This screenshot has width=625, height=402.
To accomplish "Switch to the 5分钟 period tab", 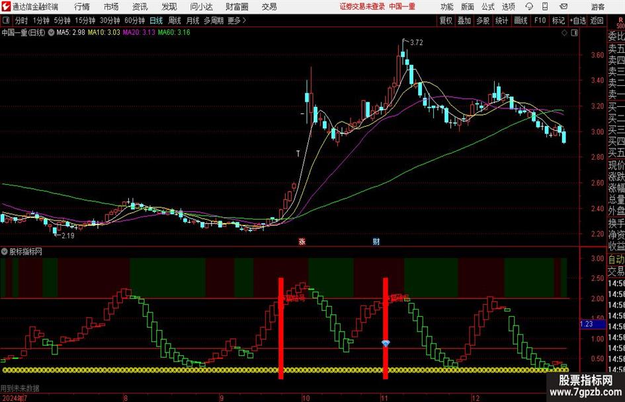I will click(x=62, y=20).
